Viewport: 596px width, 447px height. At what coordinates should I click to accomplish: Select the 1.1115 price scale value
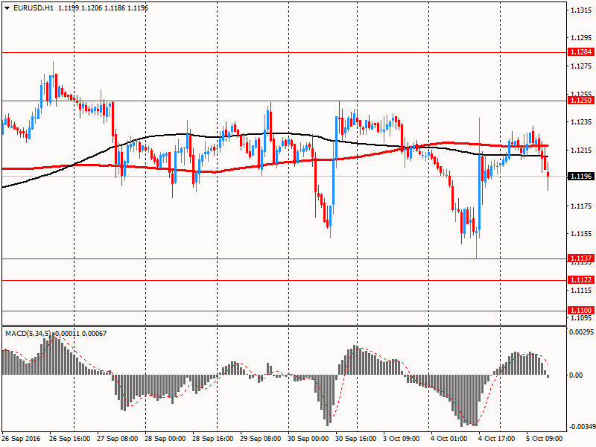click(582, 291)
